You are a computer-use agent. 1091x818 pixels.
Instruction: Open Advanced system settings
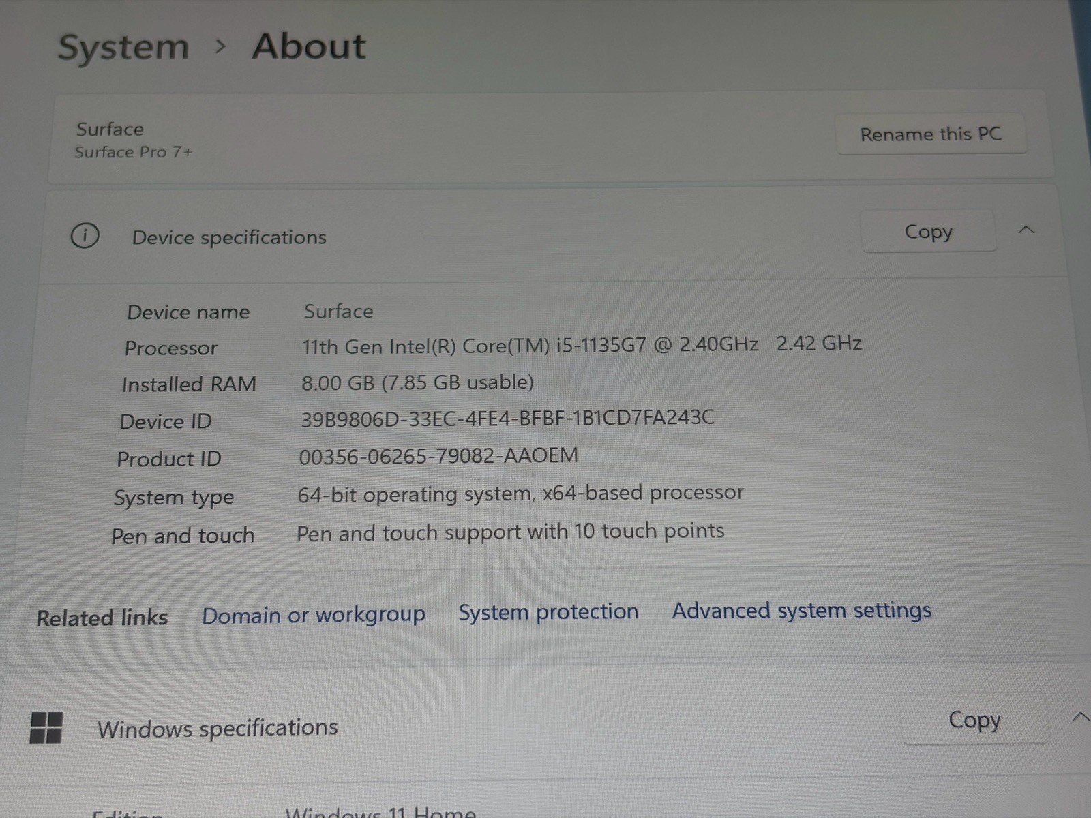(x=802, y=610)
